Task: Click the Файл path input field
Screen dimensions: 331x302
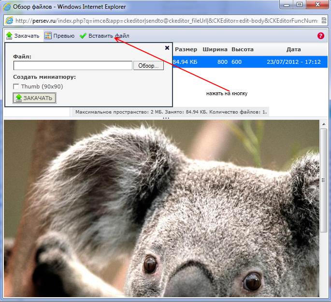Action: coord(72,66)
